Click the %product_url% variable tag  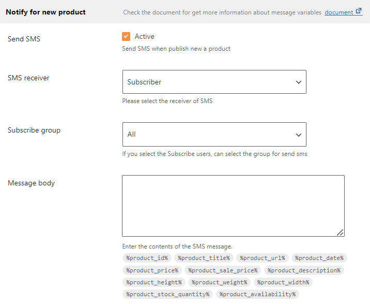pyautogui.click(x=263, y=258)
